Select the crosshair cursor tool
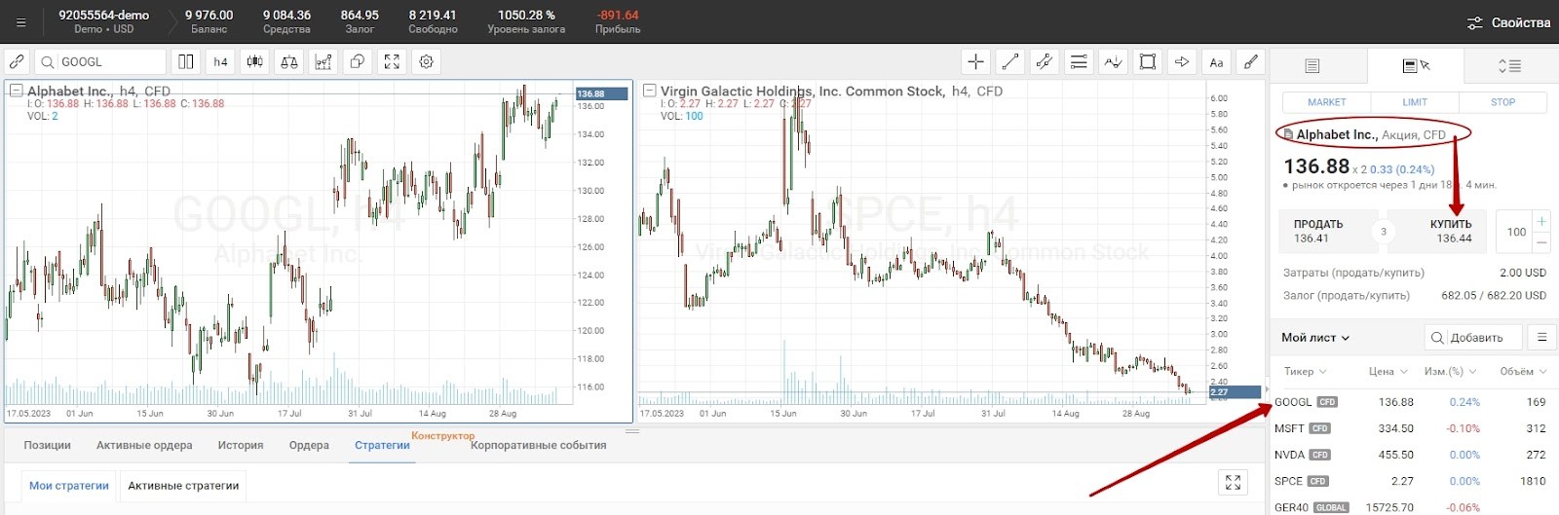1559x515 pixels. 975,61
